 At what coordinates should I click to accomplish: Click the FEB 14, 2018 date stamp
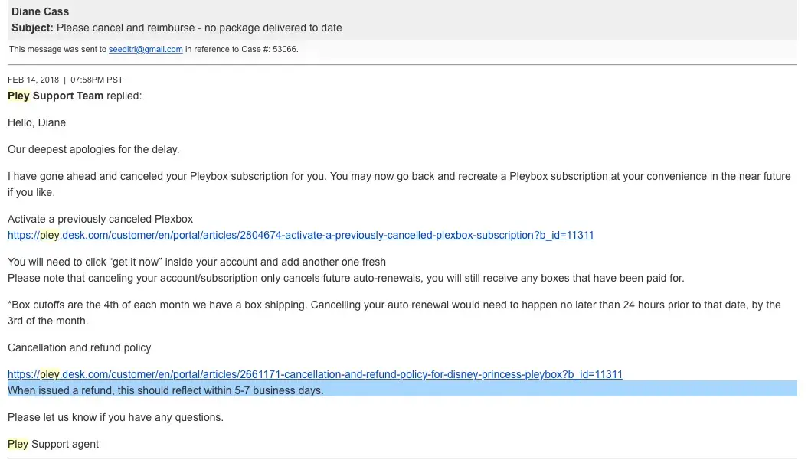pos(33,80)
